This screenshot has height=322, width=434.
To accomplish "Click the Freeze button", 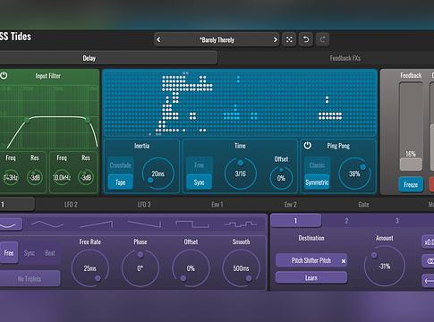I will (411, 184).
